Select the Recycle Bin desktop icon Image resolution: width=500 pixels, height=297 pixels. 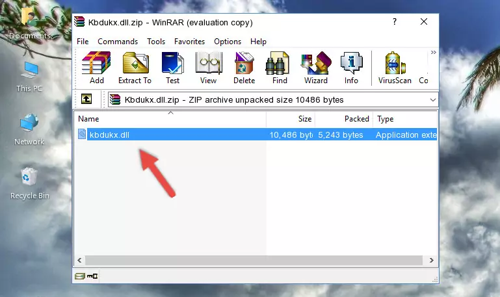coord(30,183)
